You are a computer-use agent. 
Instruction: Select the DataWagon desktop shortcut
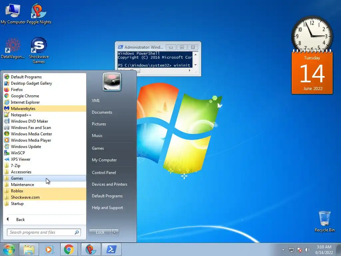(x=13, y=48)
